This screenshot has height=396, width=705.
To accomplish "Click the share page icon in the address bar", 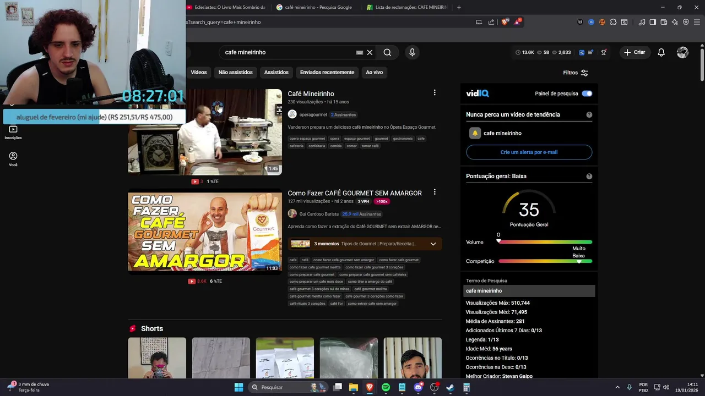I will 491,22.
